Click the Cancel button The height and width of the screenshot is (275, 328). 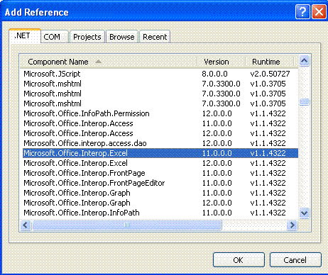pos(295,260)
